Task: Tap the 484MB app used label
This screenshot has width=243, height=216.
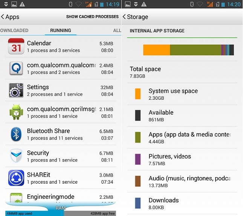Action: [x=19, y=213]
